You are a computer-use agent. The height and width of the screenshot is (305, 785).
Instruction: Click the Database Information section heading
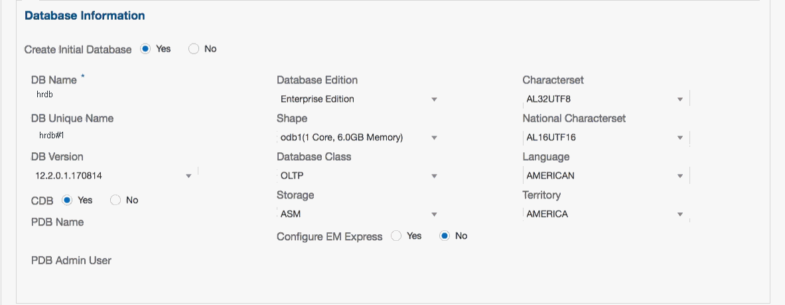tap(84, 15)
